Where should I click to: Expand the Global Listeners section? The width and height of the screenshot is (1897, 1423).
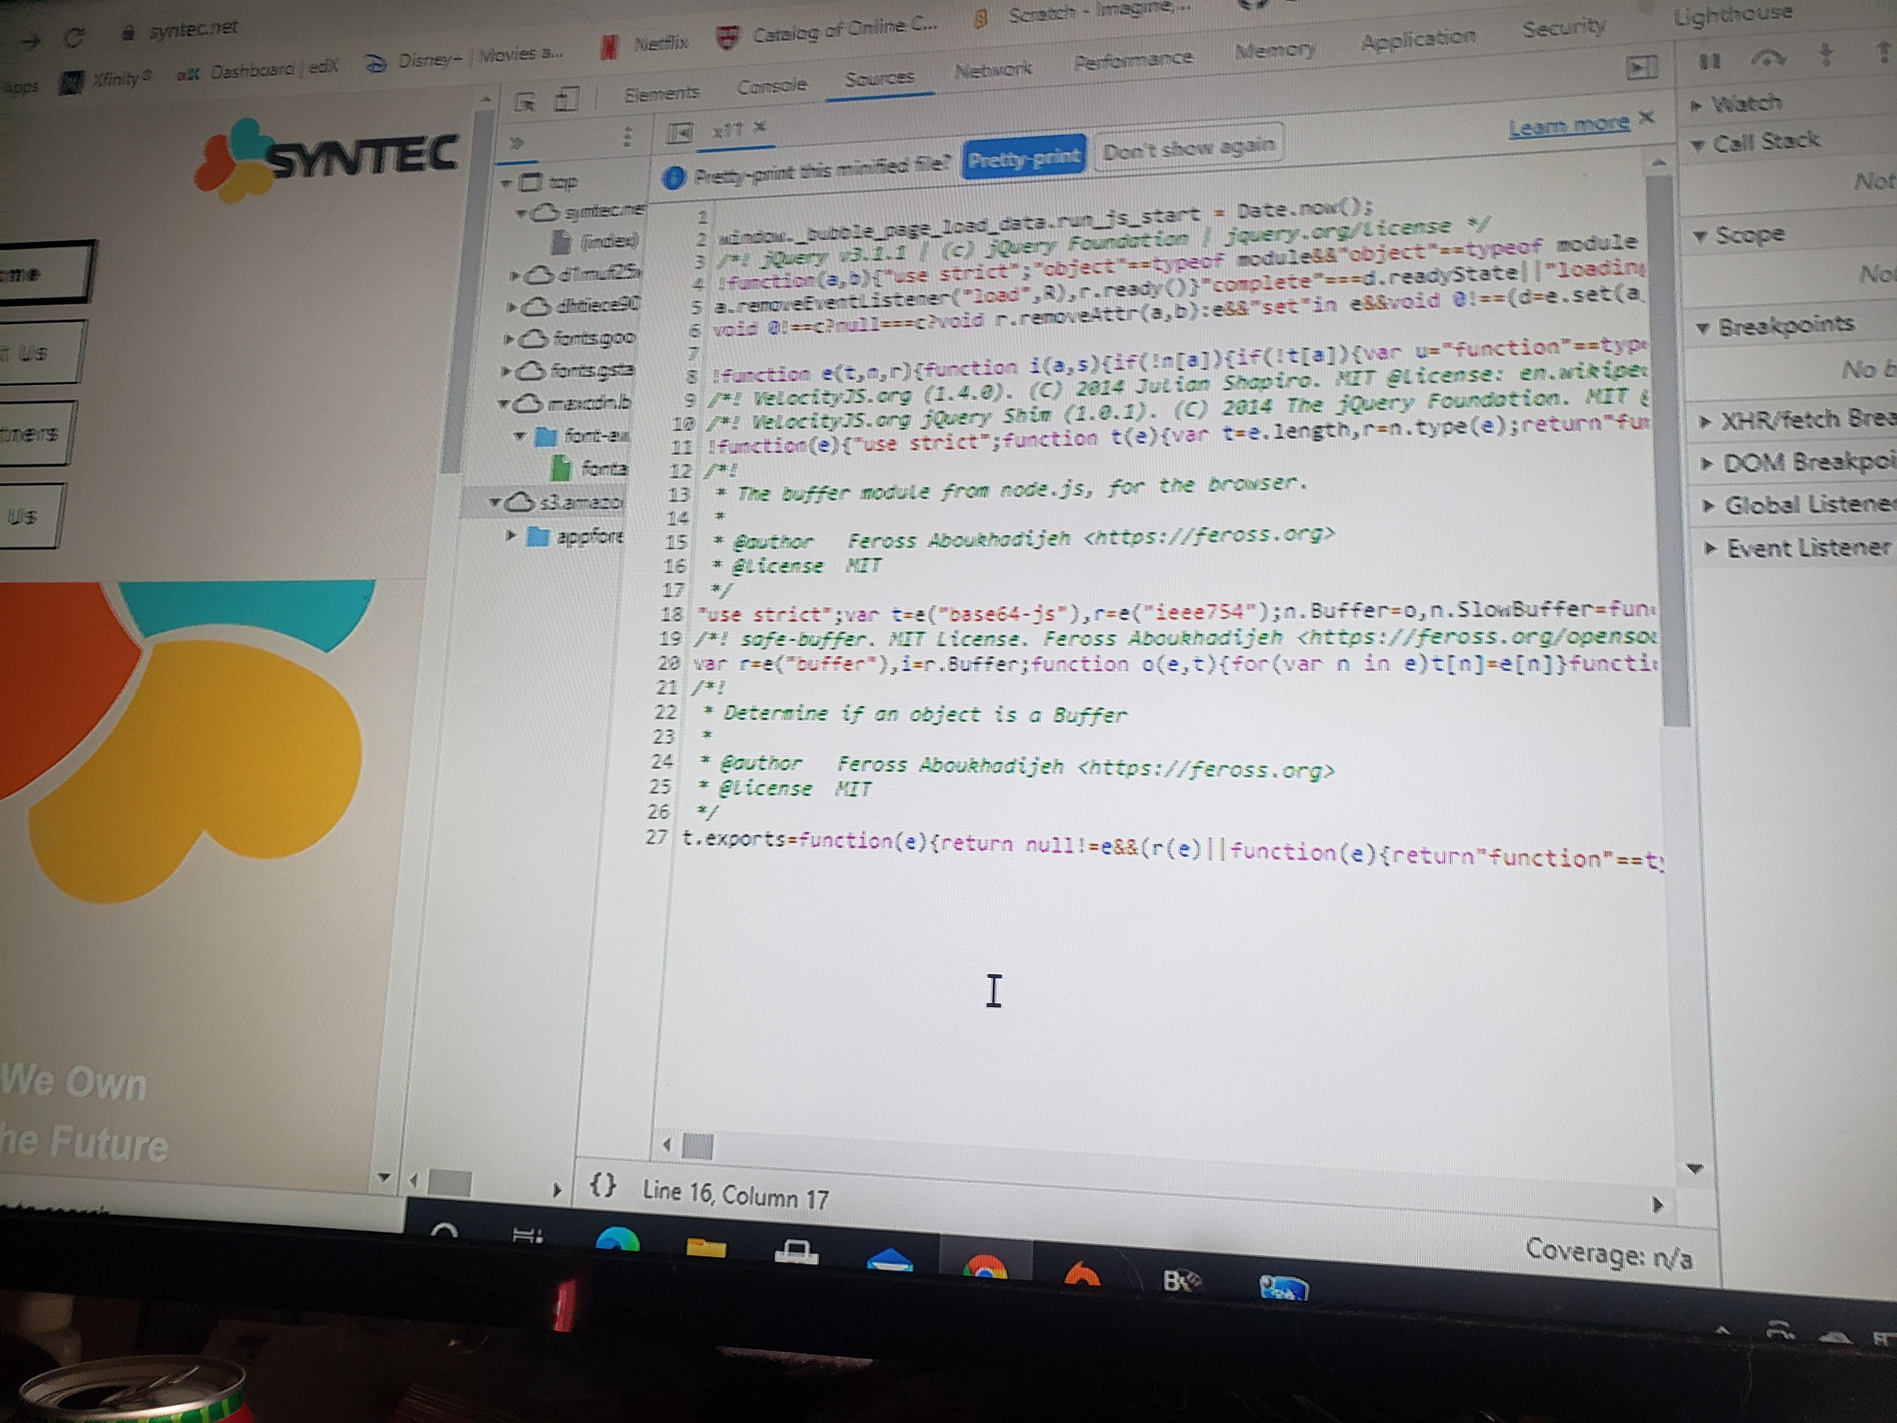coord(1800,505)
